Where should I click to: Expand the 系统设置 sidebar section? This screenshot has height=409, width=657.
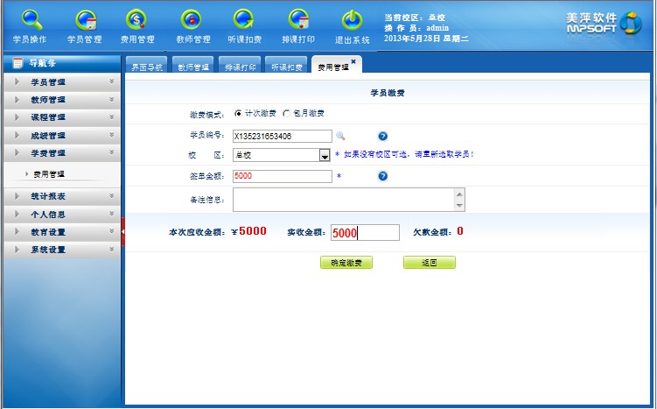pos(61,250)
